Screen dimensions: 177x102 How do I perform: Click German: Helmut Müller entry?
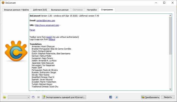click(x=42, y=56)
